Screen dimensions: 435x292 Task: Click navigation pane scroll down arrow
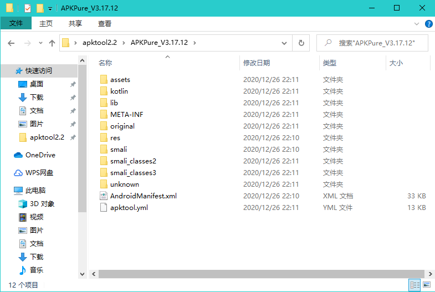pos(82,274)
